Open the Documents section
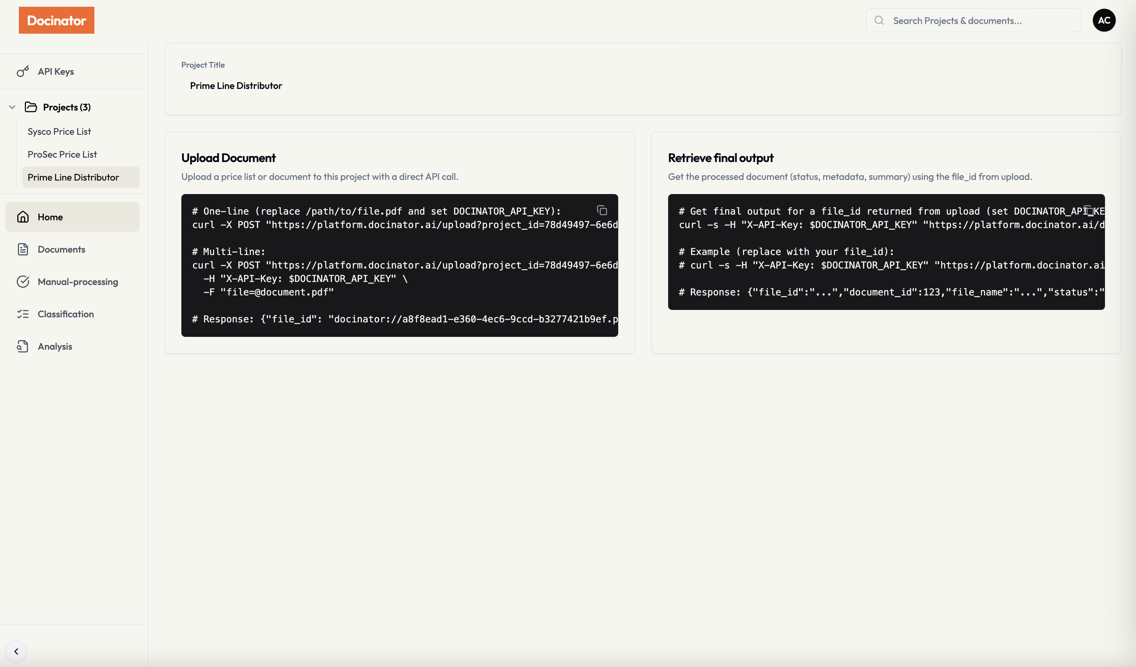 click(61, 250)
